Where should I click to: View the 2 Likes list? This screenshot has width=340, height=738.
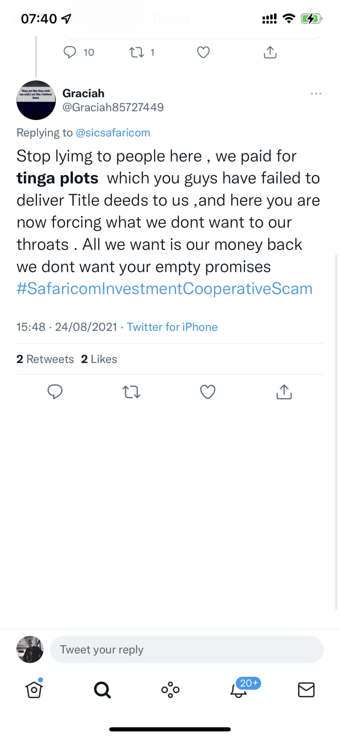tap(99, 359)
